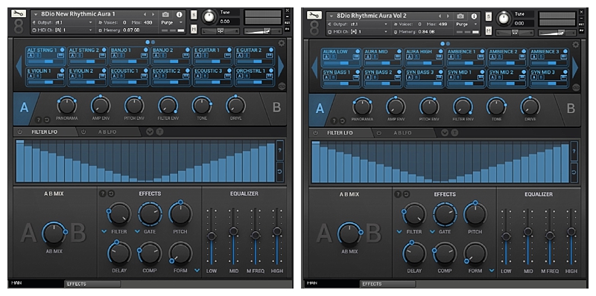The width and height of the screenshot is (596, 296).
Task: Mute the New Rhythmic Aura 1 instrument
Action: [x=194, y=29]
